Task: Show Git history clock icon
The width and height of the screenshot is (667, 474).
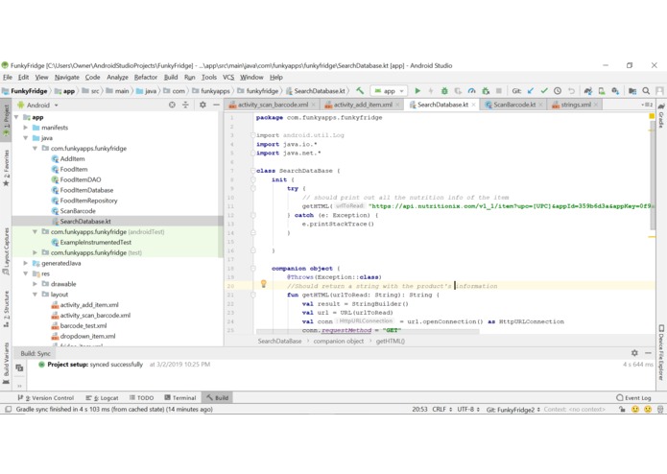Action: (x=558, y=90)
